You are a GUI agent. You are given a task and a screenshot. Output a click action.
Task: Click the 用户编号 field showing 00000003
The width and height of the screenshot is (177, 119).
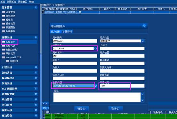(75, 41)
